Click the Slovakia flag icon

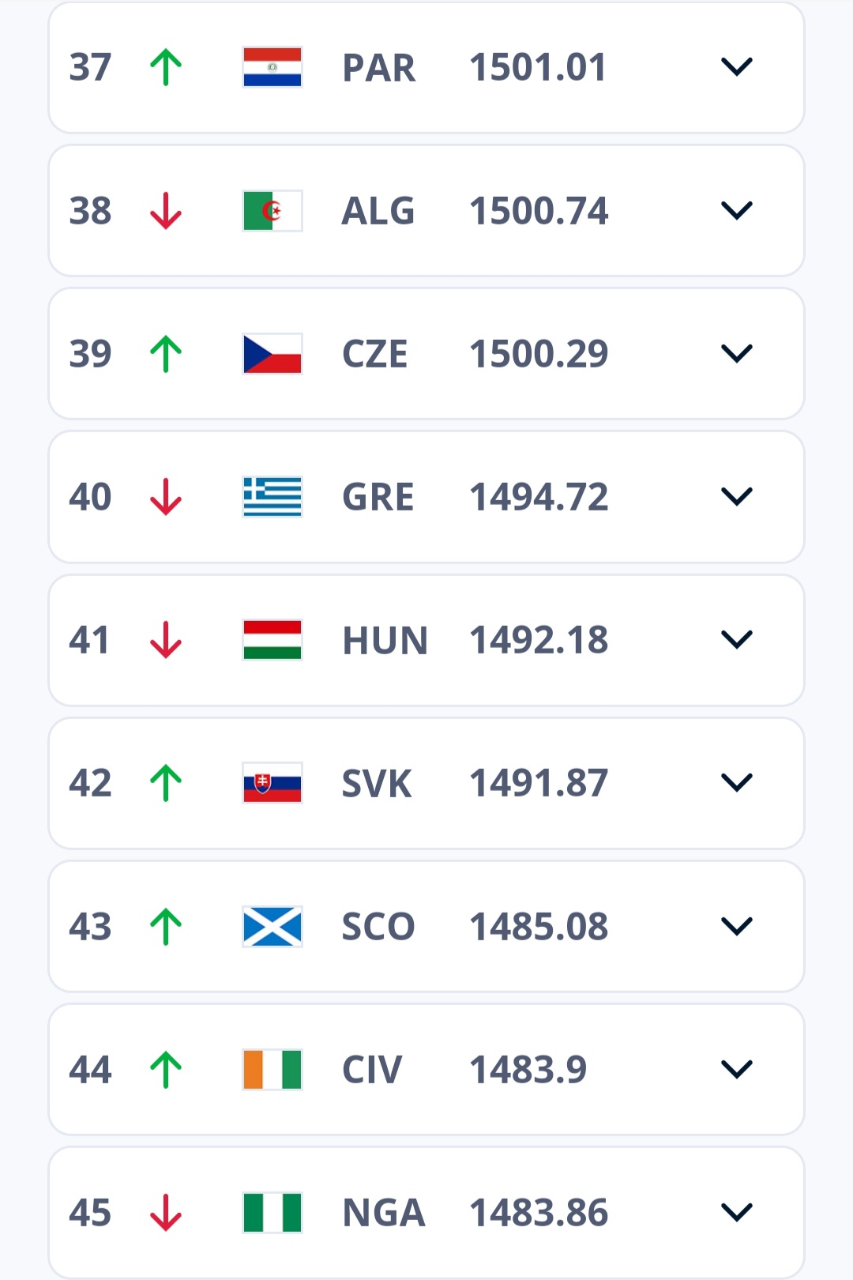tap(272, 783)
